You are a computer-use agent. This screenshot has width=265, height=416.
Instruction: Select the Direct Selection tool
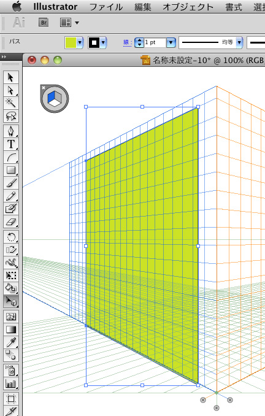[11, 90]
